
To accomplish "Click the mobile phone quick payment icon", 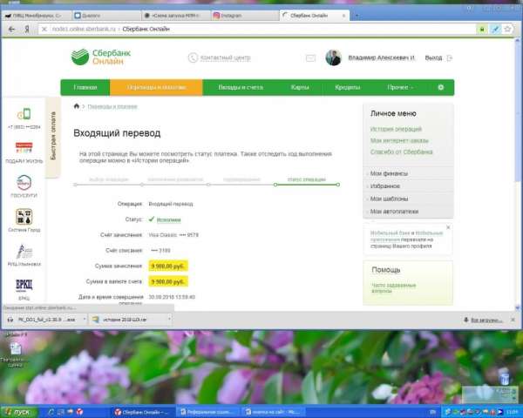I will pos(24,114).
